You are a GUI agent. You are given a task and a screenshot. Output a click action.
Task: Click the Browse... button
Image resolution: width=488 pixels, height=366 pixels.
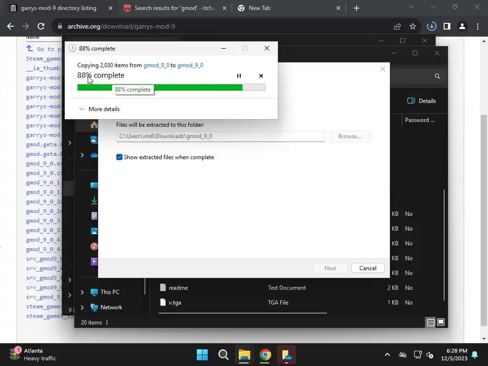pyautogui.click(x=349, y=136)
